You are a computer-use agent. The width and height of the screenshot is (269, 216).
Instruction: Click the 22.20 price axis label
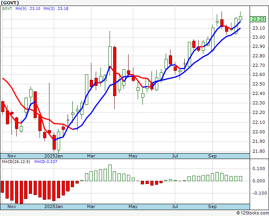tap(259, 112)
